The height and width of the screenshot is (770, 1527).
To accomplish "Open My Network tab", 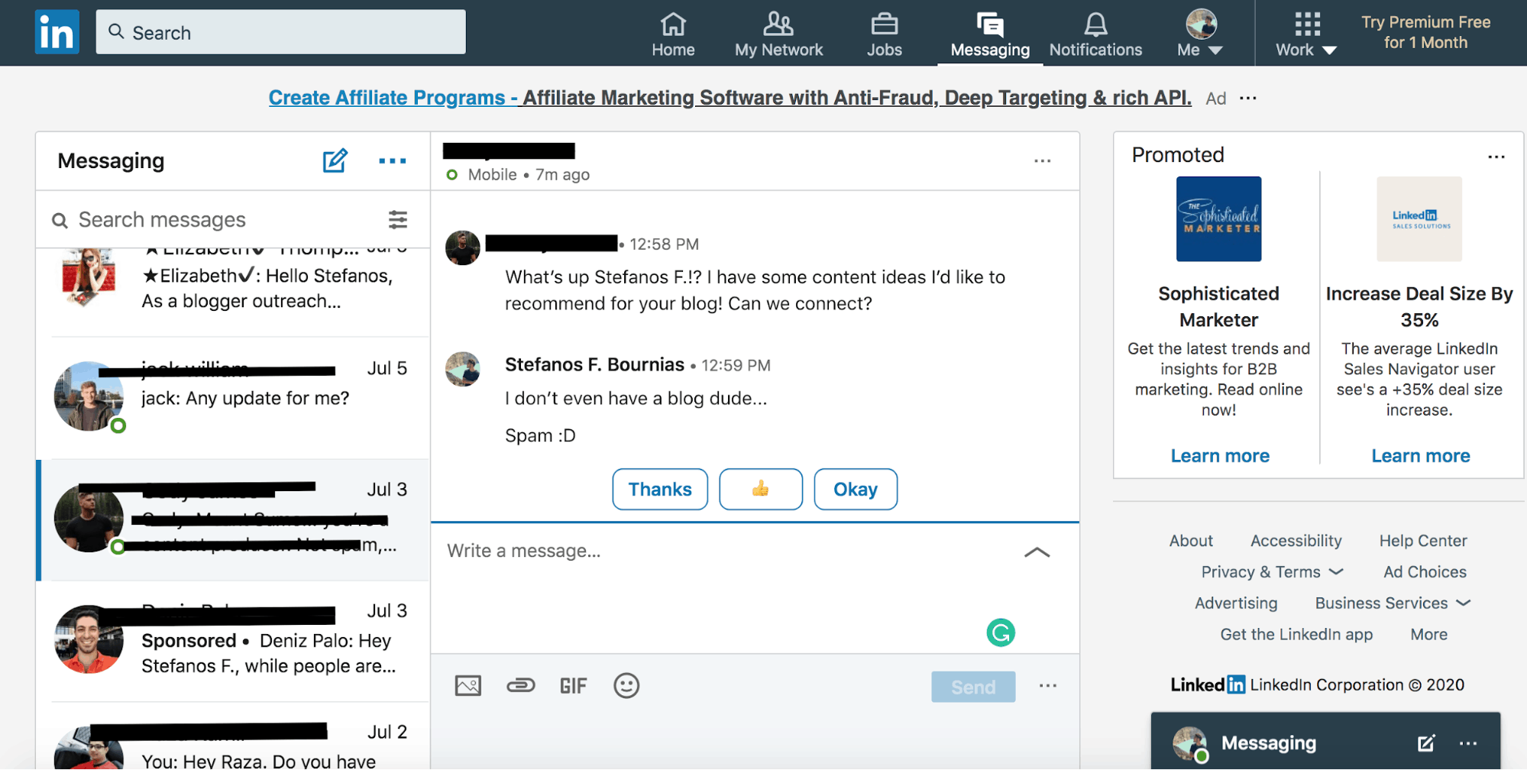I will coord(778,34).
